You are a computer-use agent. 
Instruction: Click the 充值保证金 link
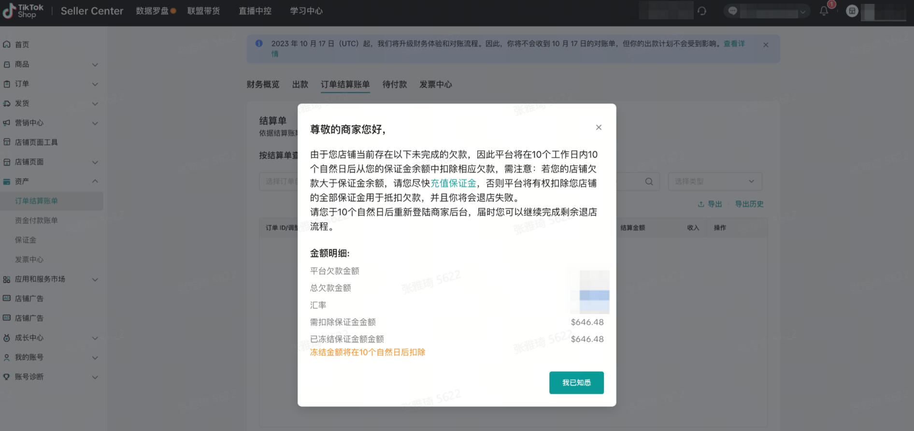pos(453,183)
